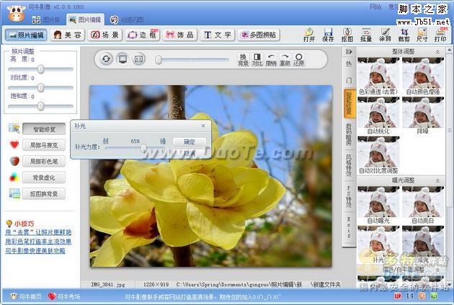Click the colorful blur icon beside 背景虚化
The height and width of the screenshot is (305, 454).
click(x=14, y=177)
